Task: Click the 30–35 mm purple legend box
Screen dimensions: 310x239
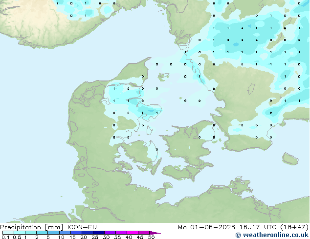Action: (x=110, y=233)
